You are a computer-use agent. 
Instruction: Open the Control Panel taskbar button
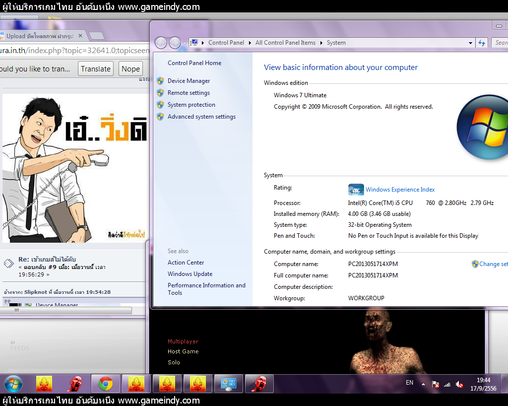click(x=228, y=384)
